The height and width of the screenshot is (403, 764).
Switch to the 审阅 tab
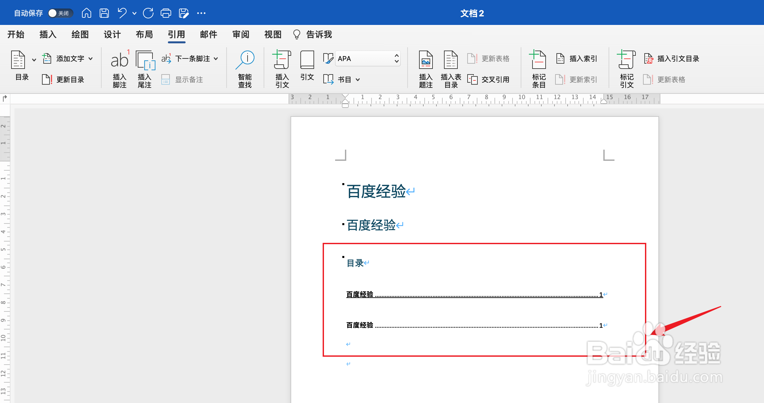click(x=241, y=34)
